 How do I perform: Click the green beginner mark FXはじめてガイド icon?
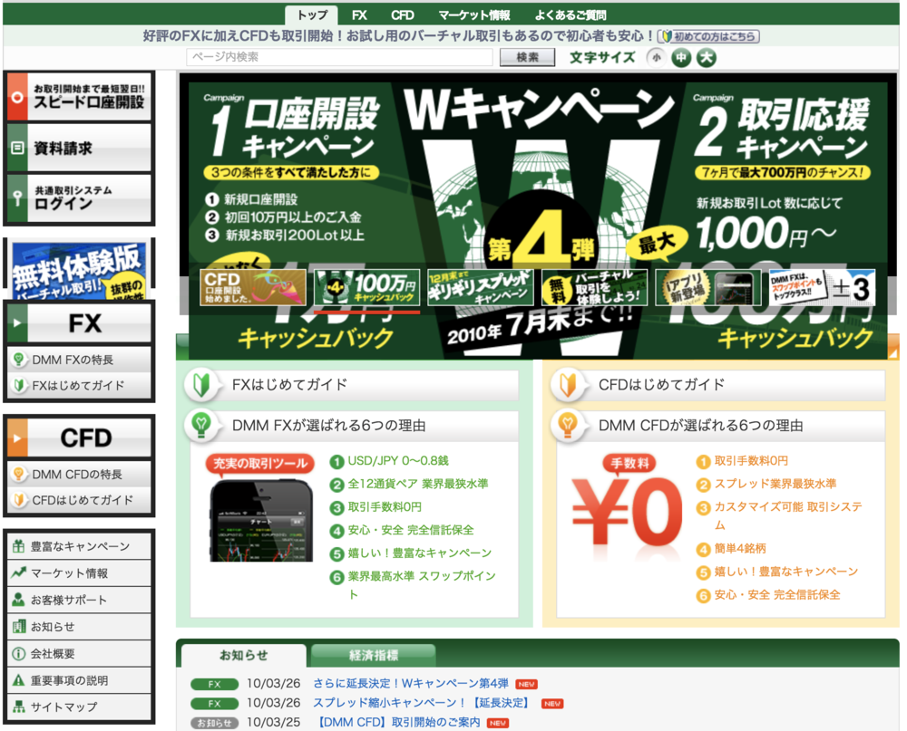pos(201,385)
